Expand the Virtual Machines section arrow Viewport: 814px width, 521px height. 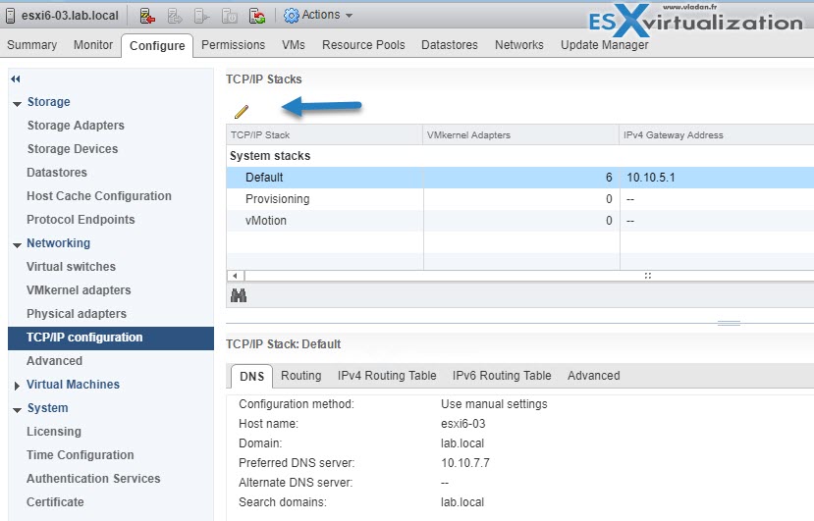tap(17, 386)
